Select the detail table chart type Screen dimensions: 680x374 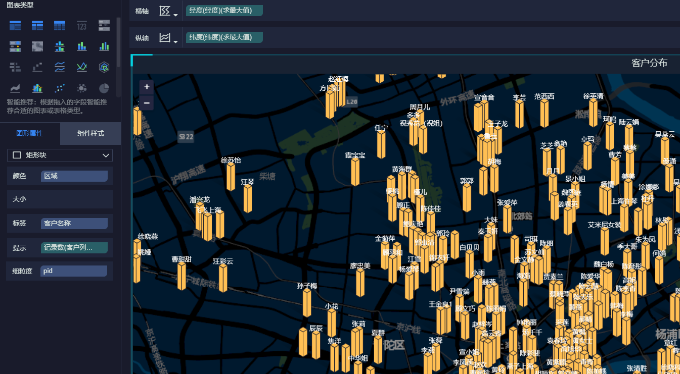[60, 25]
